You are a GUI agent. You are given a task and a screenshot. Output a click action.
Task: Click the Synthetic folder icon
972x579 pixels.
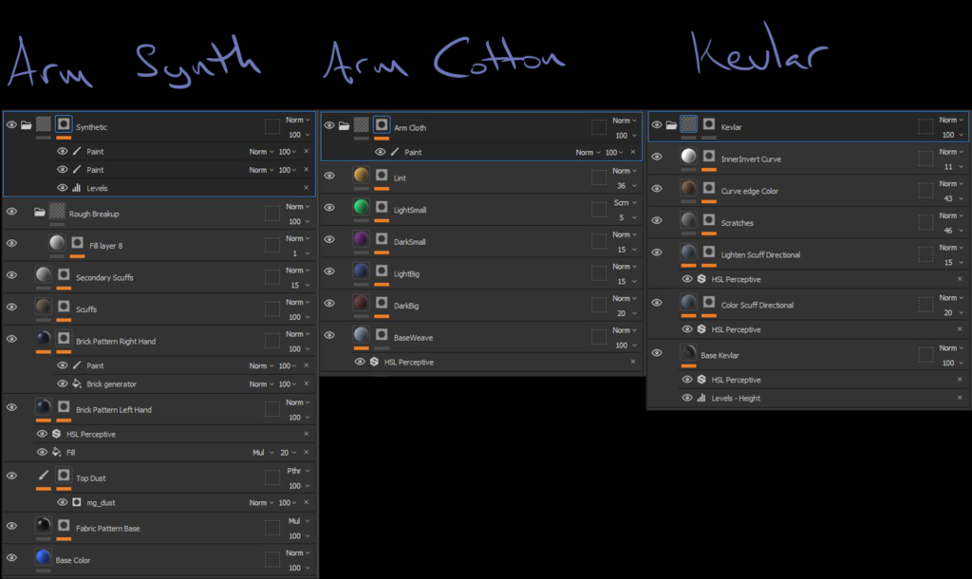26,125
